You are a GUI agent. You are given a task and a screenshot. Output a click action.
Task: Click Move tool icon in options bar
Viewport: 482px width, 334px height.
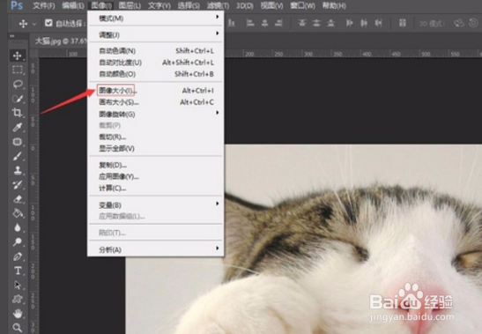click(x=24, y=24)
